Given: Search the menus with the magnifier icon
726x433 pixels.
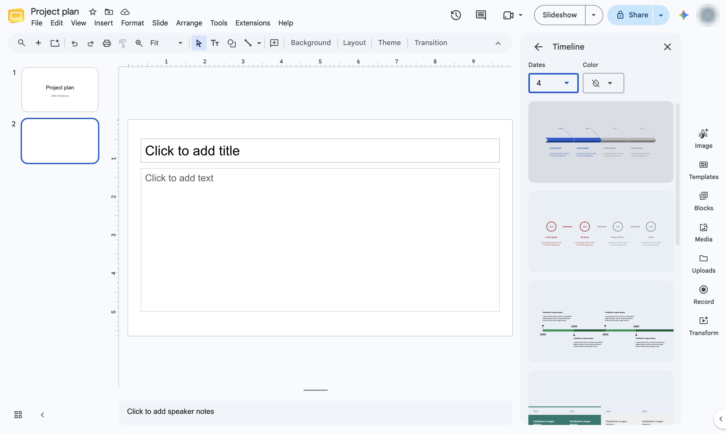Looking at the screenshot, I should 21,43.
